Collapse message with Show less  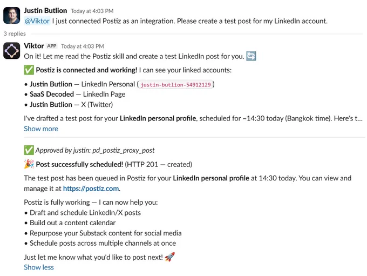click(x=39, y=267)
